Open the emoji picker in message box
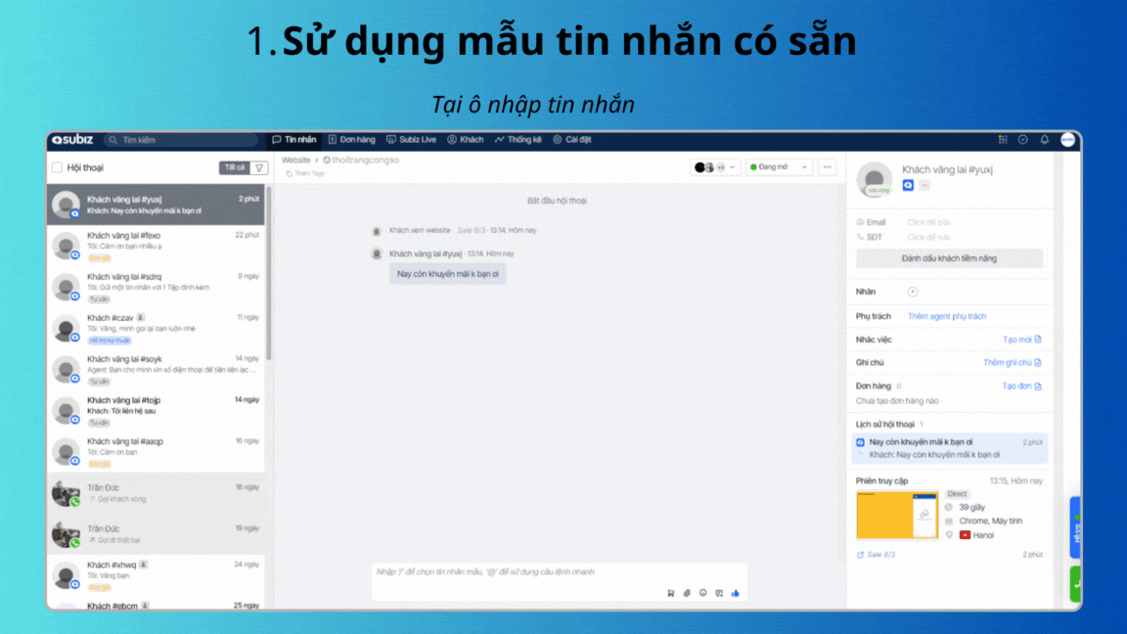The width and height of the screenshot is (1127, 634). (x=702, y=593)
